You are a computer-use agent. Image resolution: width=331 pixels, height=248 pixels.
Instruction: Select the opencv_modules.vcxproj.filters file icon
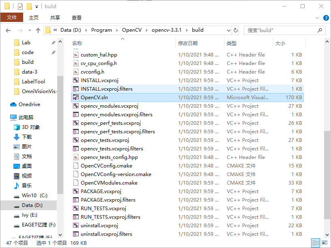(75, 115)
